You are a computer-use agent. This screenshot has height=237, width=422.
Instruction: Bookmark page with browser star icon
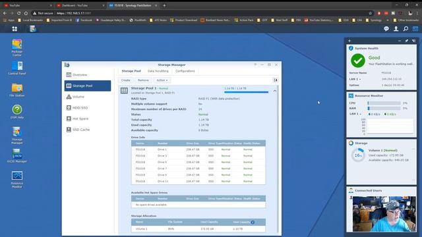pos(371,13)
